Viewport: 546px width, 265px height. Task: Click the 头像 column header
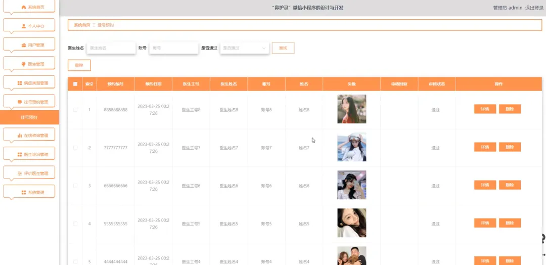(352, 84)
